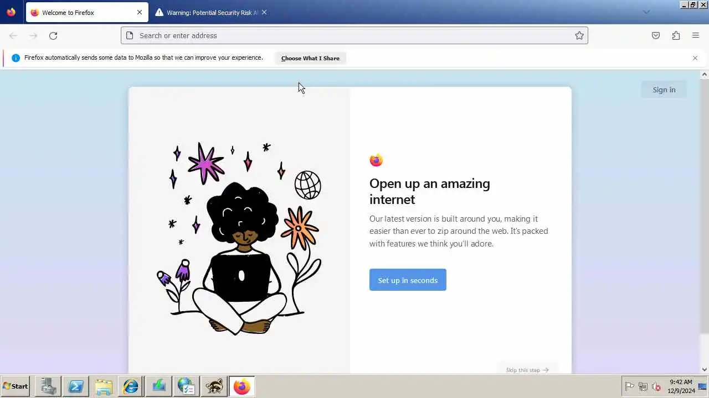Image resolution: width=709 pixels, height=398 pixels.
Task: Click the Forward navigation arrow
Action: (x=33, y=35)
